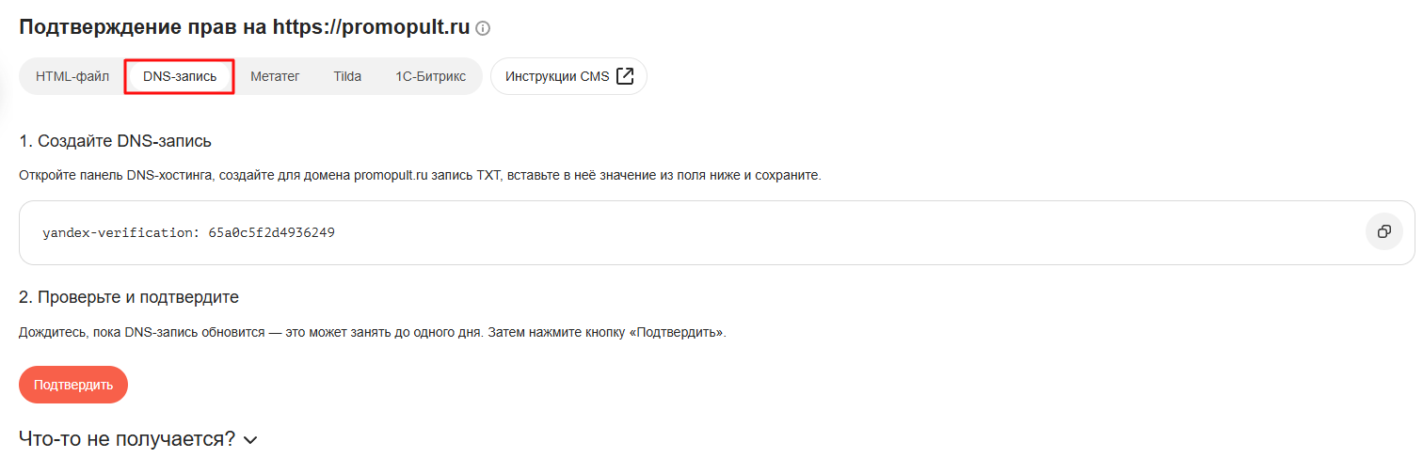This screenshot has width=1423, height=474.
Task: Expand the Что-то не получается? section
Action: [138, 439]
